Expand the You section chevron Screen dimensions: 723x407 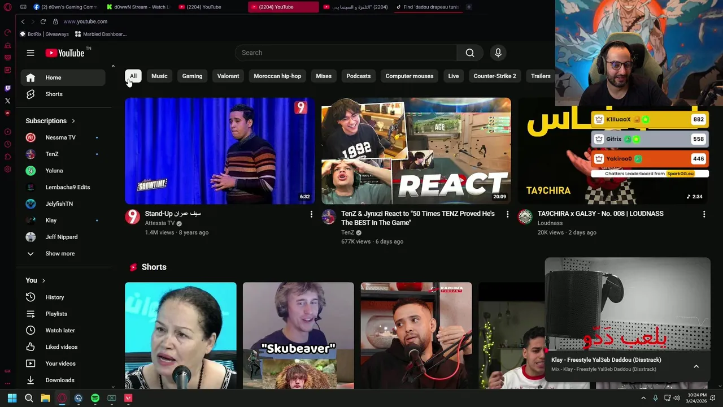click(x=43, y=280)
